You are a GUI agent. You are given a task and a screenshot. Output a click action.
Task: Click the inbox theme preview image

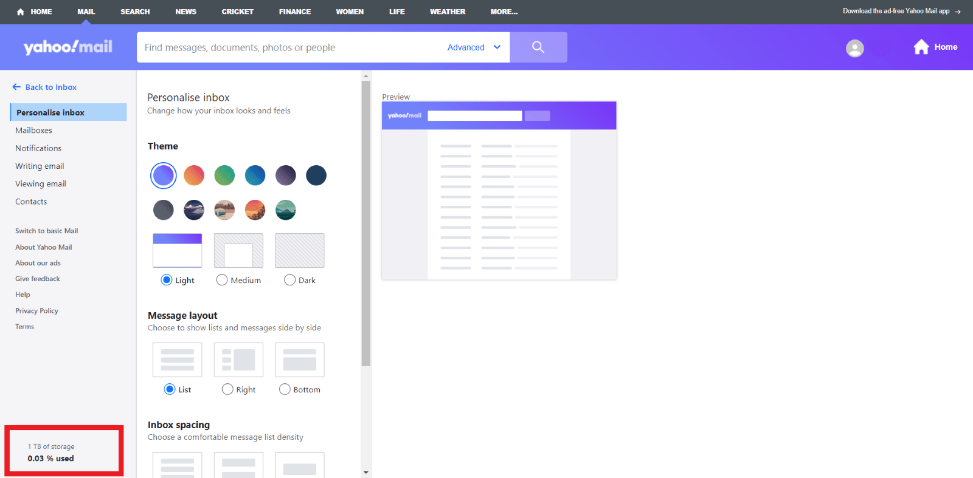[x=499, y=191]
